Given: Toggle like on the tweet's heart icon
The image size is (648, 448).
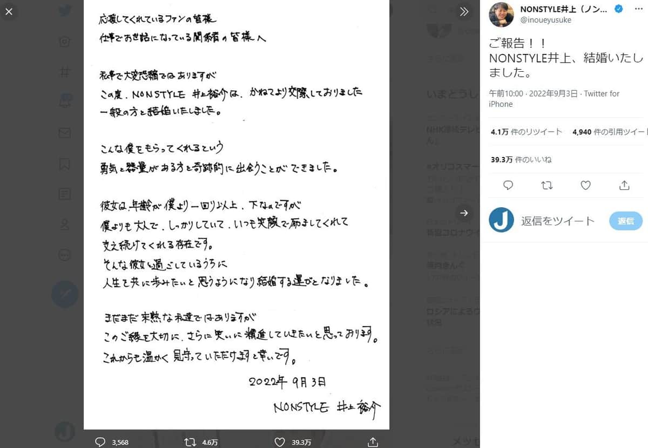Looking at the screenshot, I should (585, 185).
